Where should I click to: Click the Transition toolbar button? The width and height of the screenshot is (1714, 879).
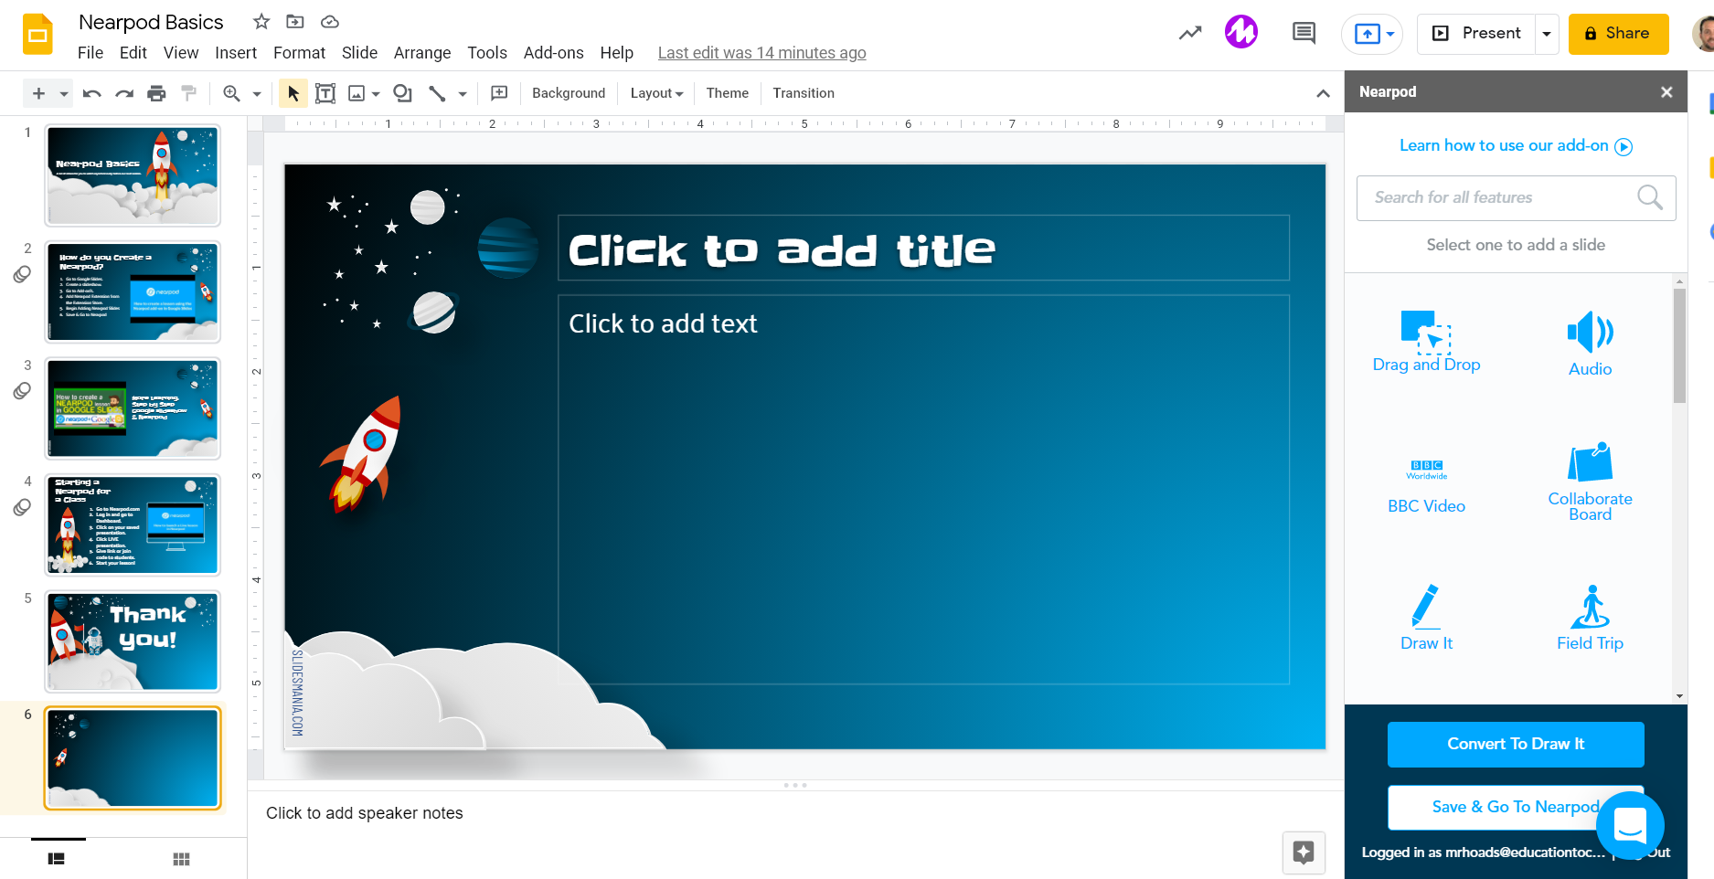point(804,93)
